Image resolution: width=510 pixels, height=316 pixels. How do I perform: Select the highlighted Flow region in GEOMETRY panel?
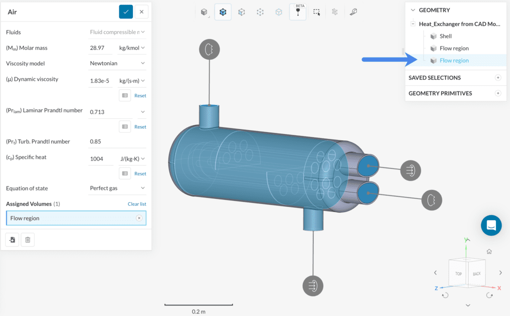(x=455, y=60)
